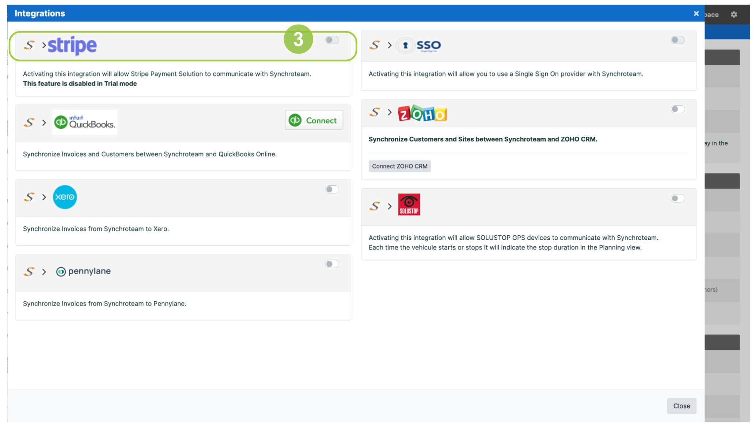755x424 pixels.
Task: Enable the Pennylane integration toggle
Action: [332, 264]
